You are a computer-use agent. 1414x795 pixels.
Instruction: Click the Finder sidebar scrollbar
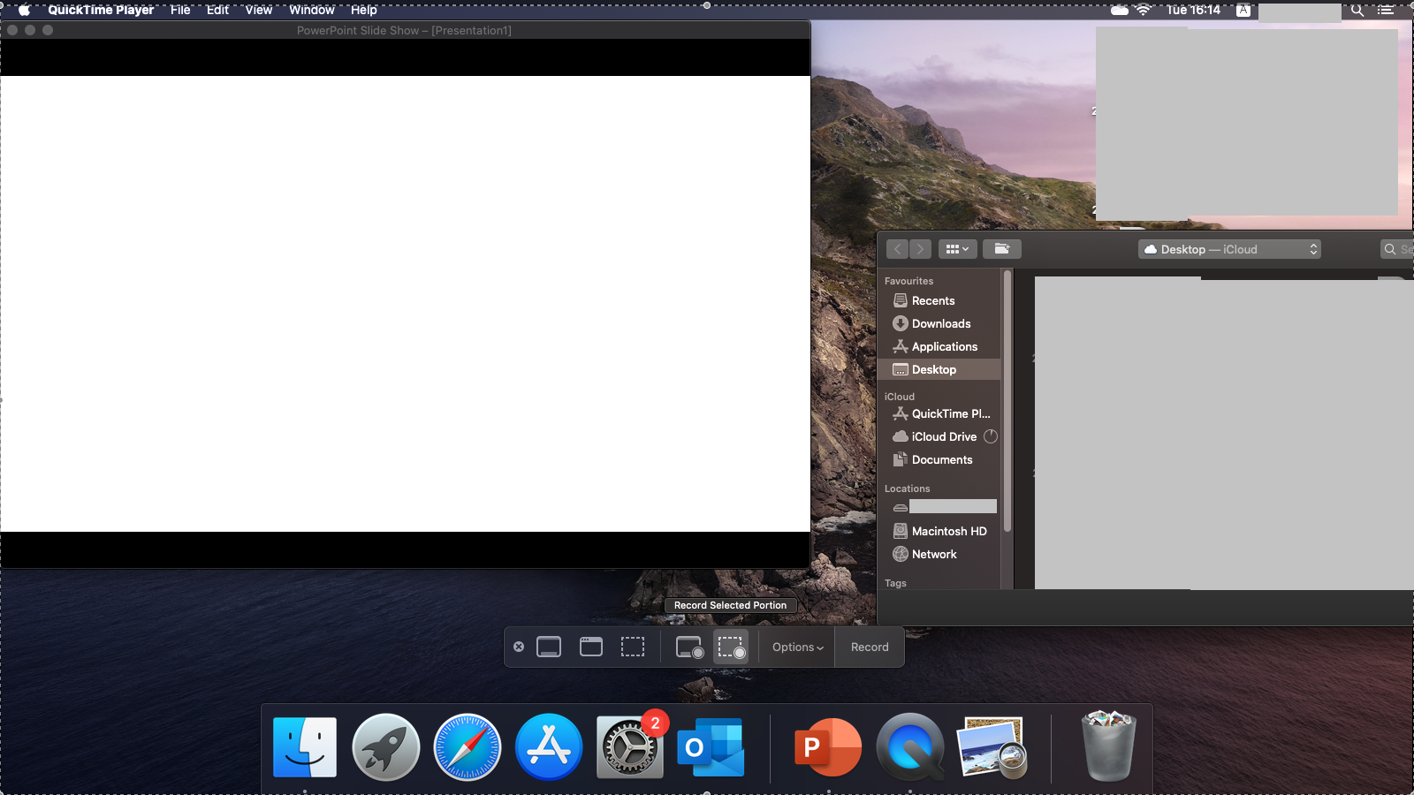[1007, 401]
